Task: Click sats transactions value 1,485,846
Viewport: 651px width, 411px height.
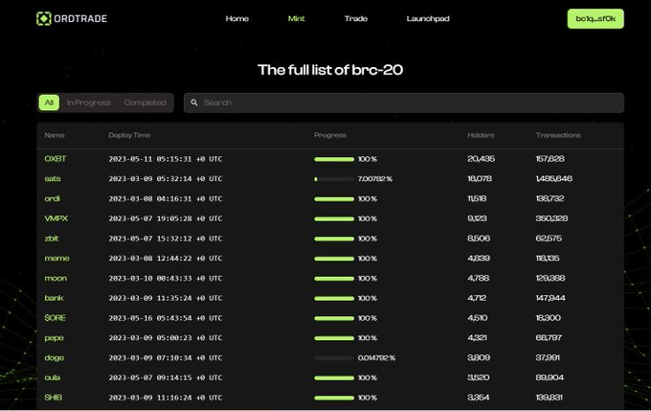Action: pyautogui.click(x=554, y=179)
